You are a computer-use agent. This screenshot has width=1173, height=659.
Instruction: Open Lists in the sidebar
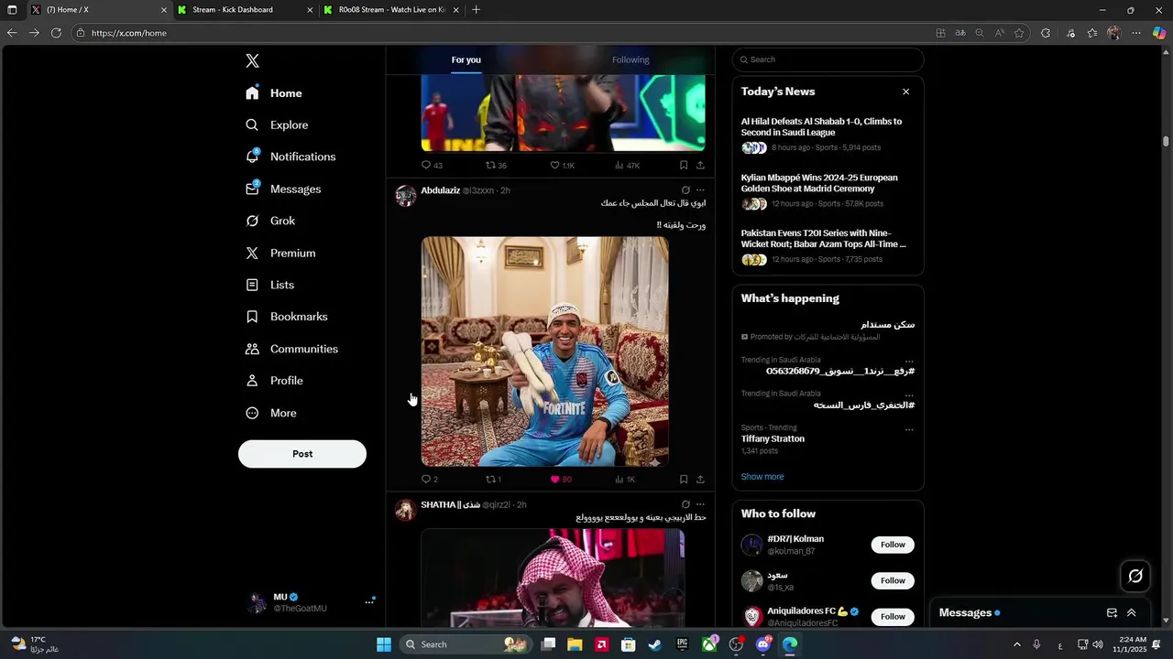(x=269, y=285)
